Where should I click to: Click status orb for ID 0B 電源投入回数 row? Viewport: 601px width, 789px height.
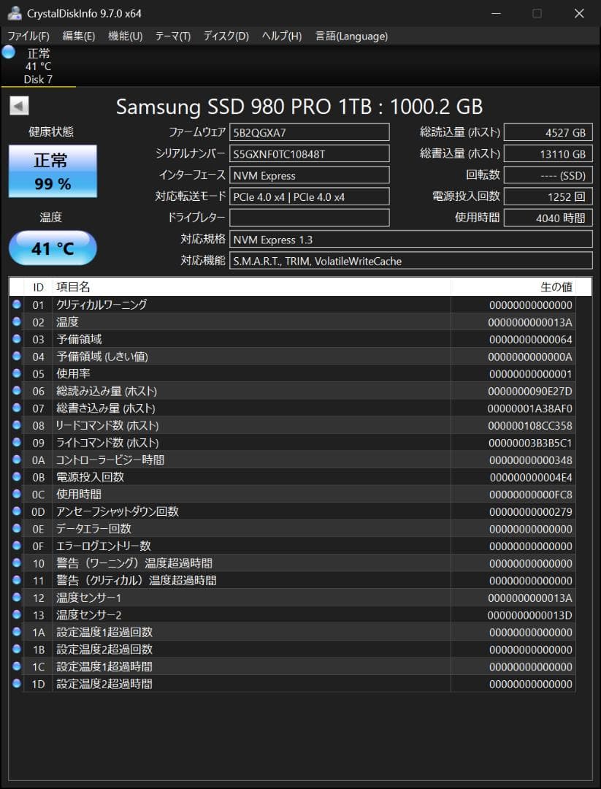click(x=17, y=476)
